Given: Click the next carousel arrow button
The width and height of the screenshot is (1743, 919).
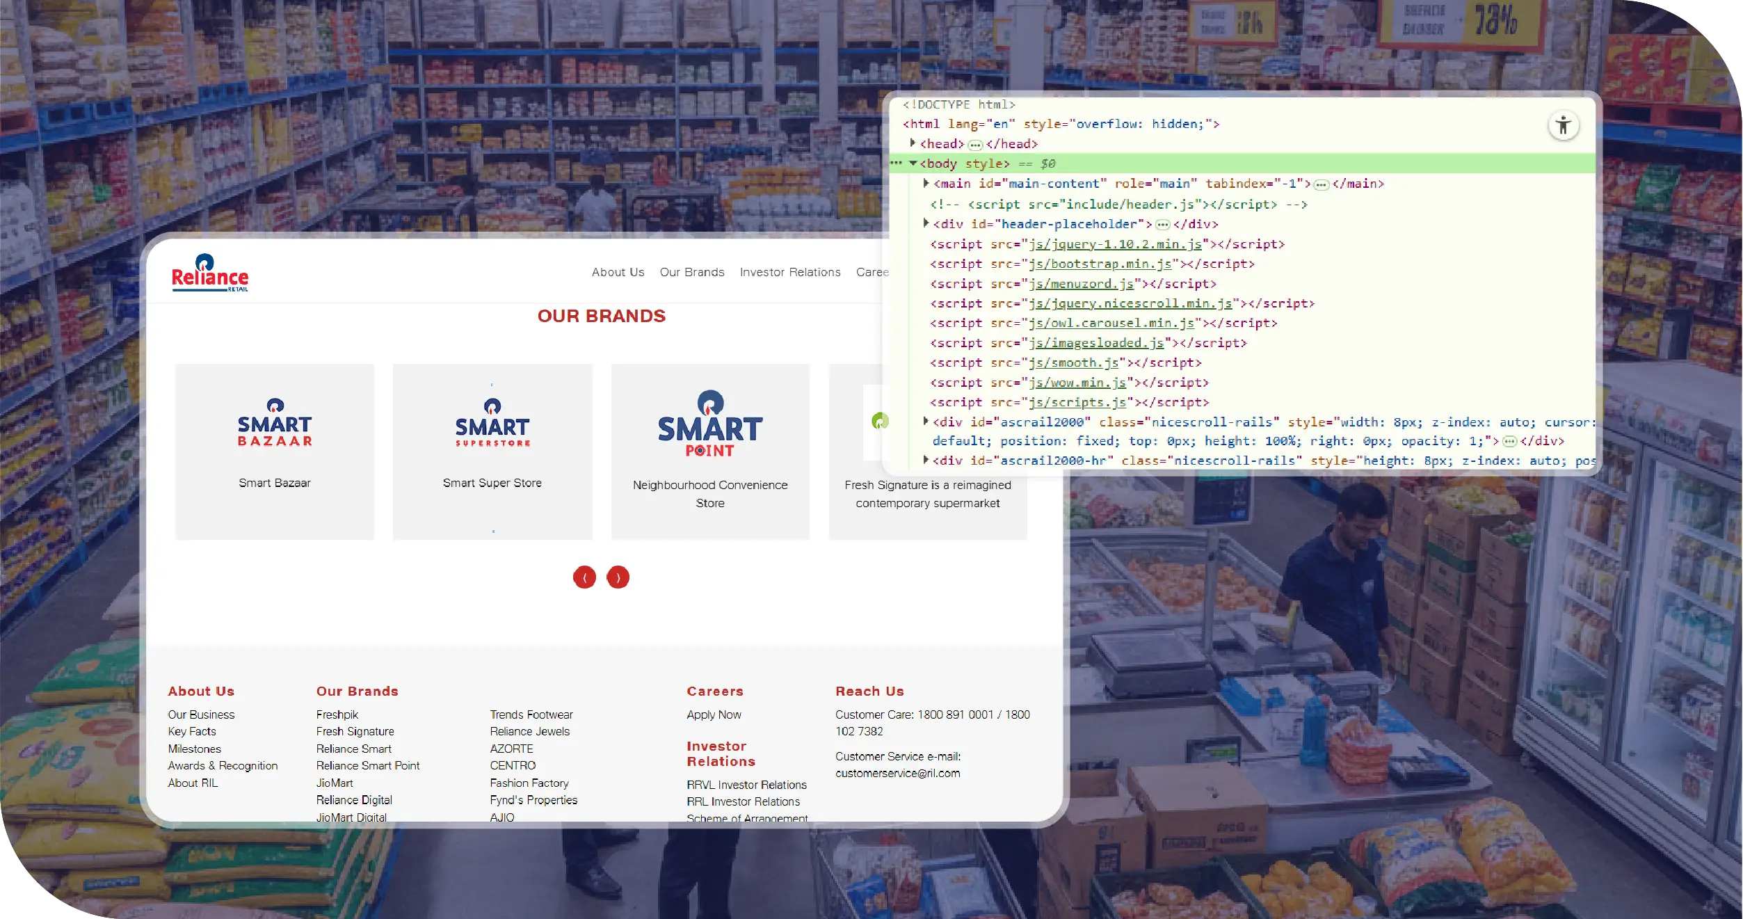Looking at the screenshot, I should [618, 577].
